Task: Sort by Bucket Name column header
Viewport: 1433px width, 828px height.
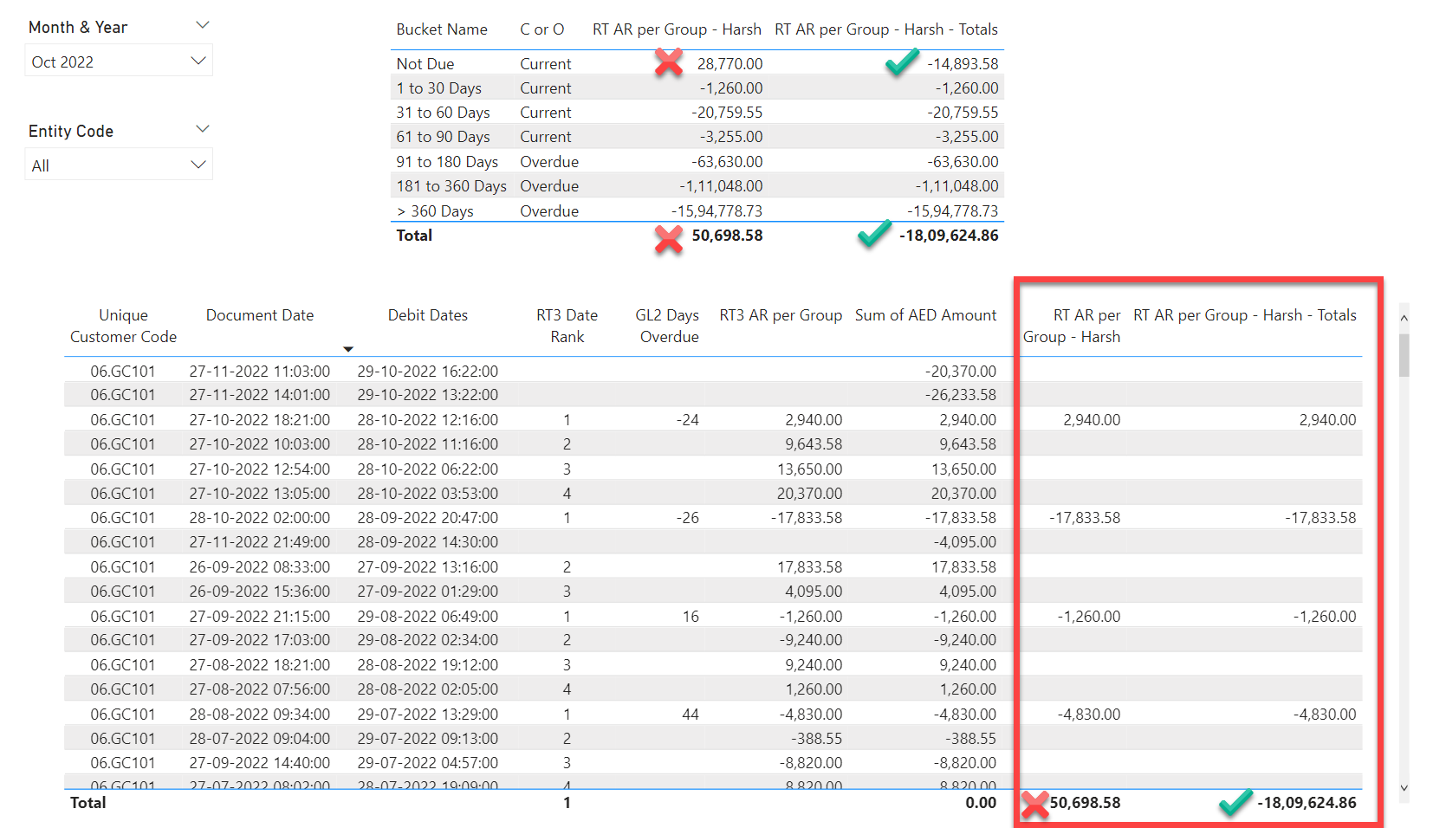Action: (x=441, y=29)
